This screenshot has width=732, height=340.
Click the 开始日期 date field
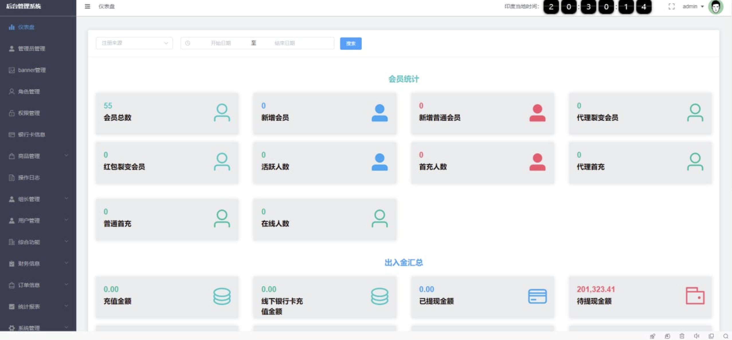220,43
